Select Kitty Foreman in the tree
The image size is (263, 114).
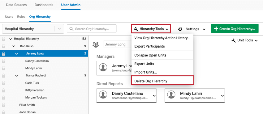35,90
